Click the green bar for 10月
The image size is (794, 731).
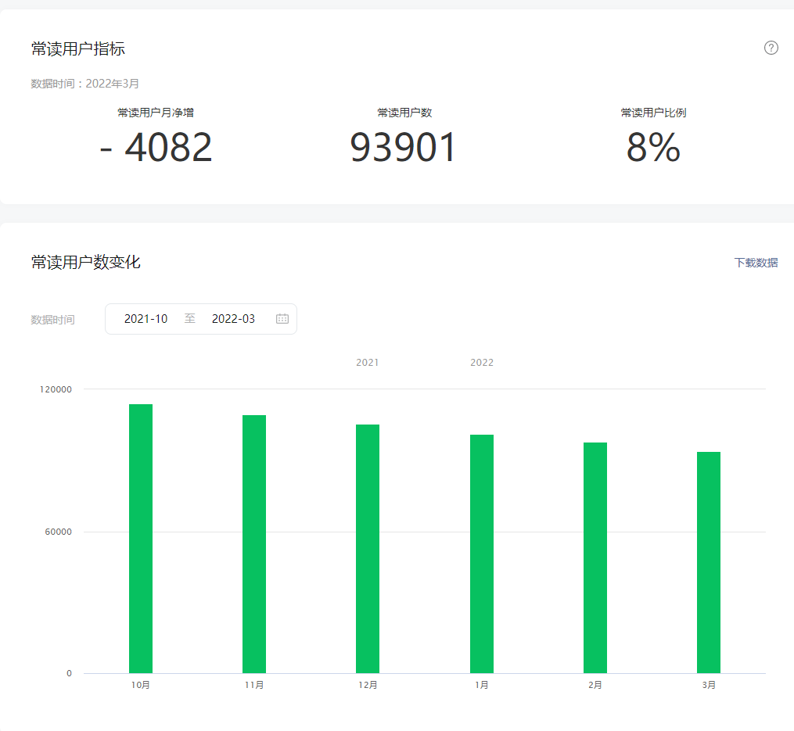coord(141,539)
